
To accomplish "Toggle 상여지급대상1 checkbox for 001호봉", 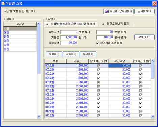I will click(99, 66).
